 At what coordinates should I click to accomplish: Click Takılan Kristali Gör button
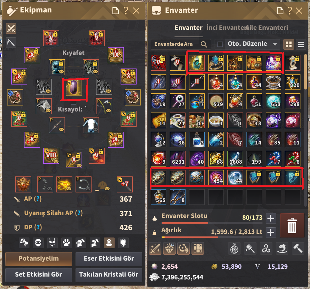pos(109,275)
